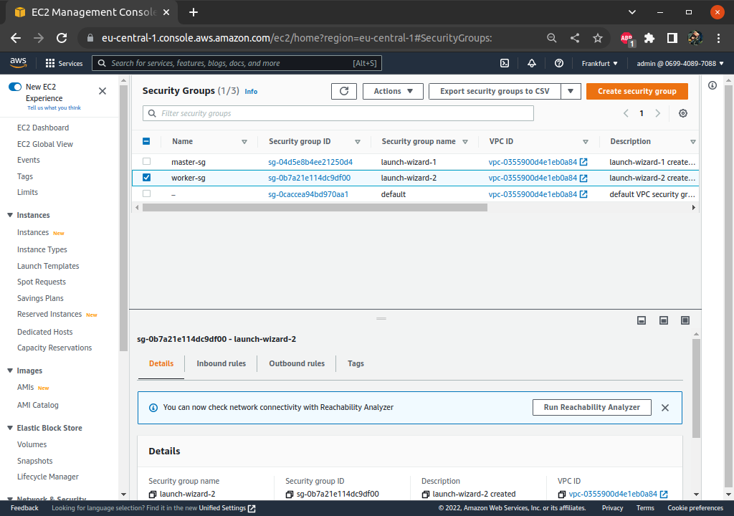Dismiss the Reachability Analyzer banner

coord(665,408)
